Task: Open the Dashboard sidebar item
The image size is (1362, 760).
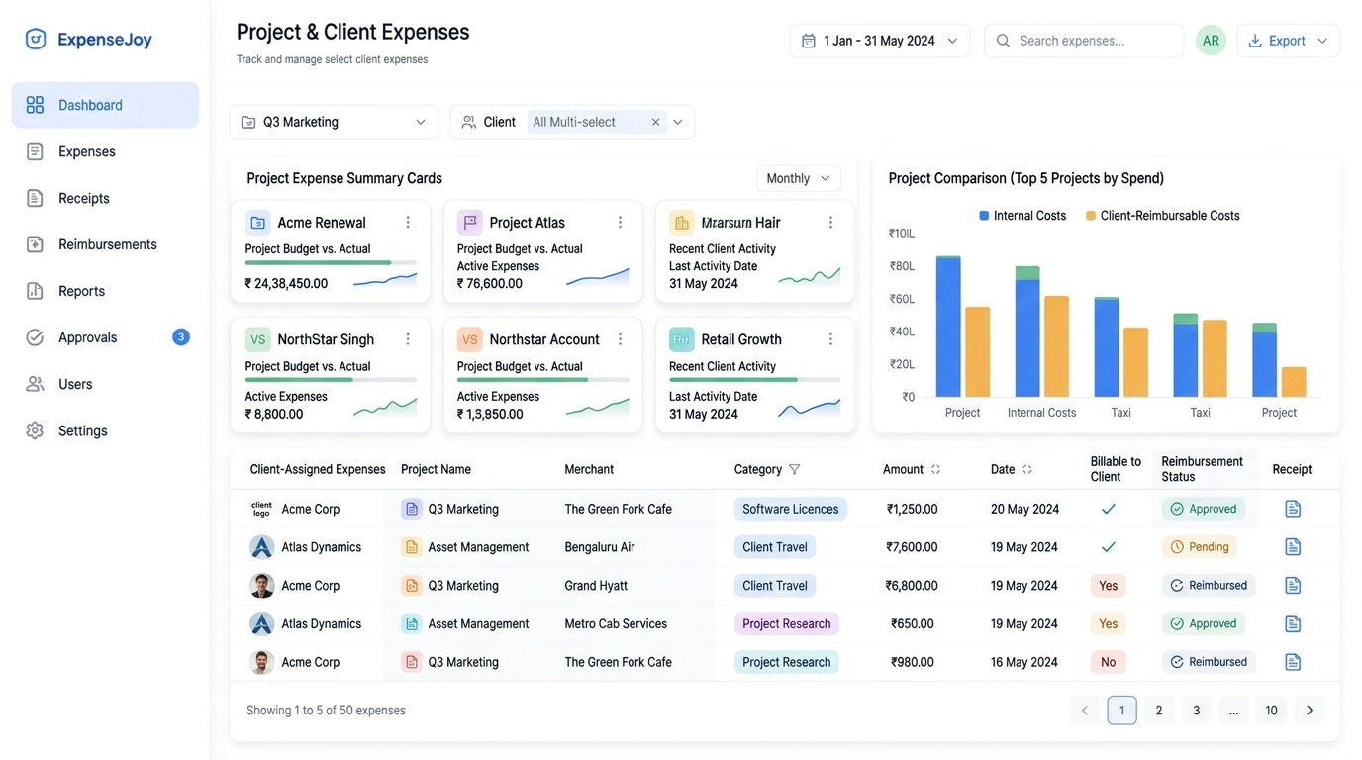Action: point(105,105)
